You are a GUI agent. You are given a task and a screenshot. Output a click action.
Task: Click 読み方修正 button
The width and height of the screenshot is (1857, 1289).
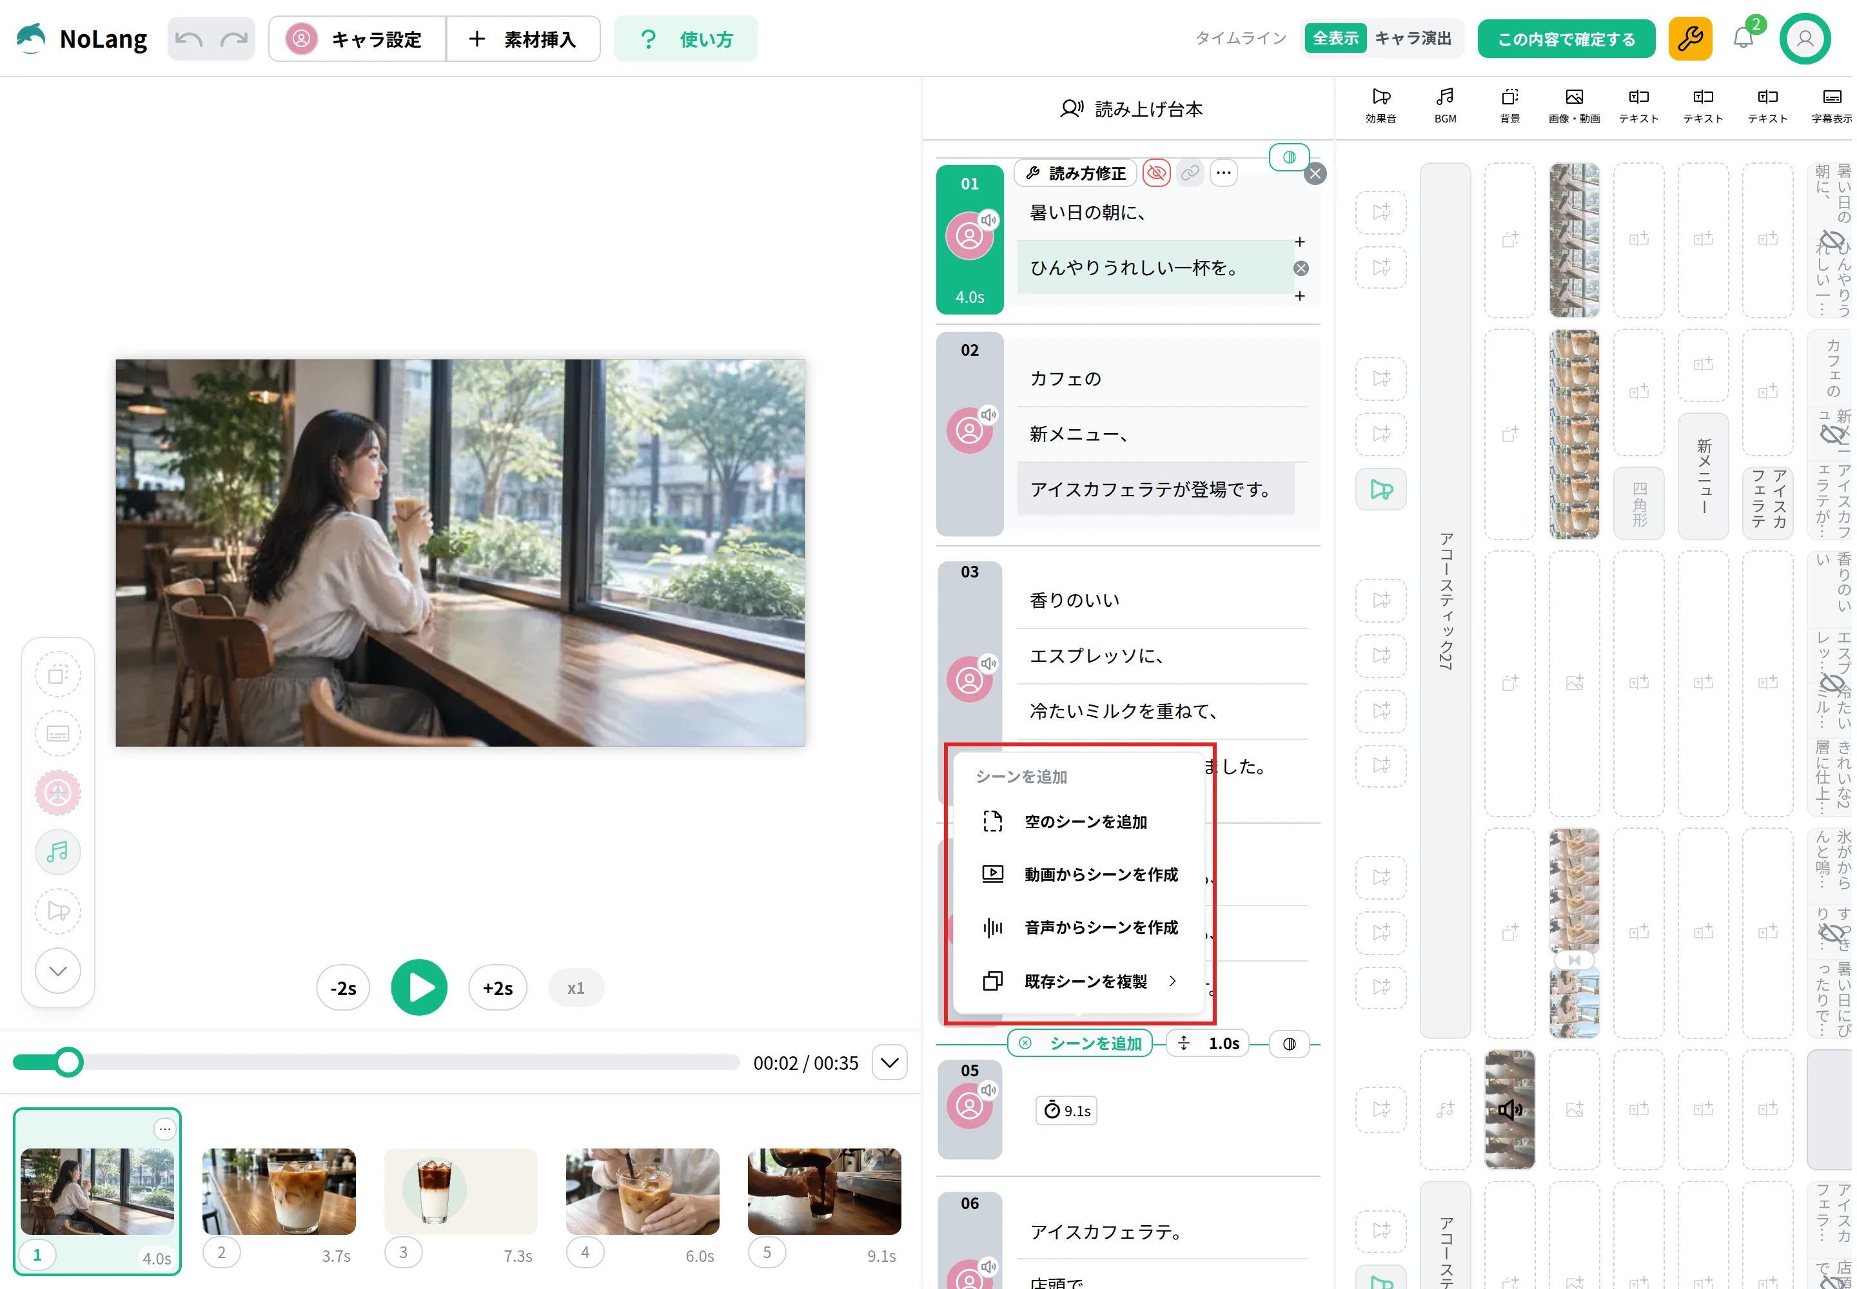(1076, 173)
